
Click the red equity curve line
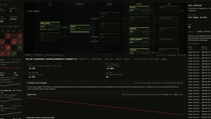pos(105,106)
